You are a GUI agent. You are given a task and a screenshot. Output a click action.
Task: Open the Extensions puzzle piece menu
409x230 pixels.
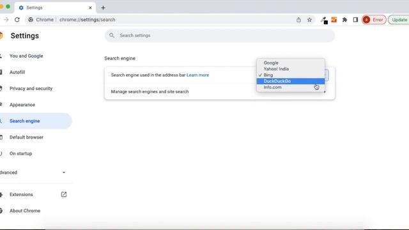344,20
